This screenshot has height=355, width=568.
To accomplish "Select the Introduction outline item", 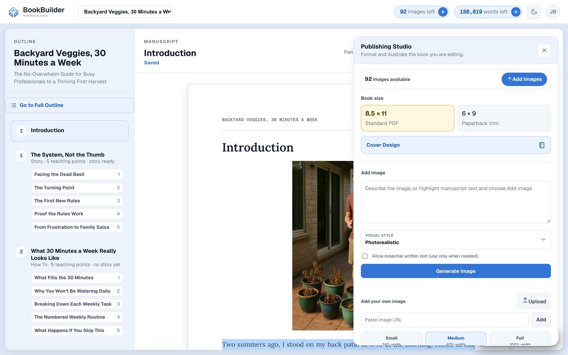I will (70, 131).
